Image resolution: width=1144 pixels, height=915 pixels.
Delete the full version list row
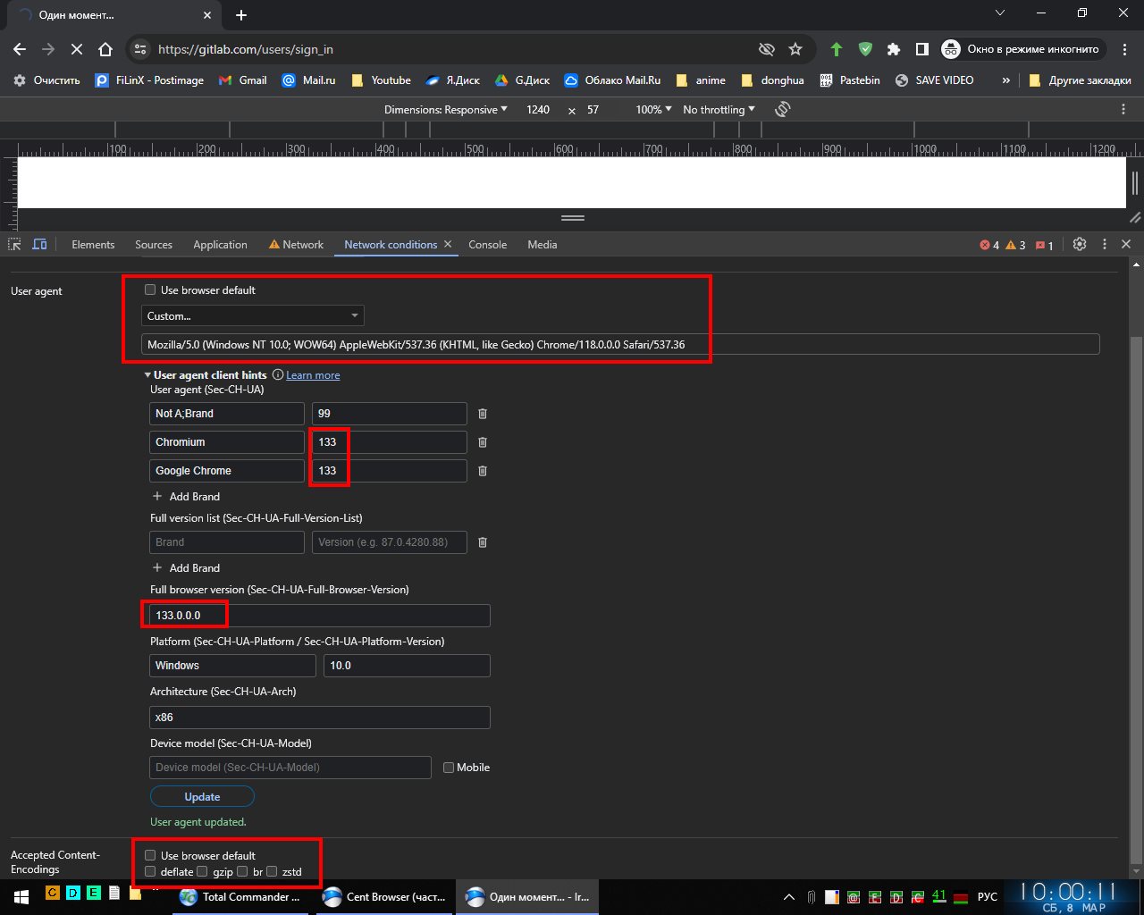(x=483, y=542)
